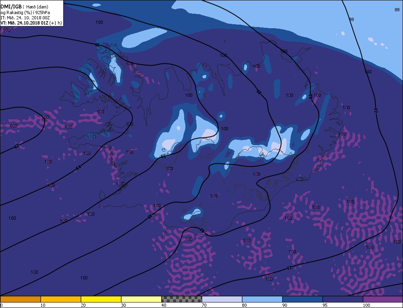The height and width of the screenshot is (308, 403).
Task: Click the '64' contour label
Action: coord(79,168)
